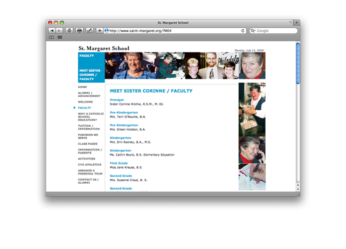Open the CYO ATHLETICS link
This screenshot has height=249, width=346.
pos(90,165)
